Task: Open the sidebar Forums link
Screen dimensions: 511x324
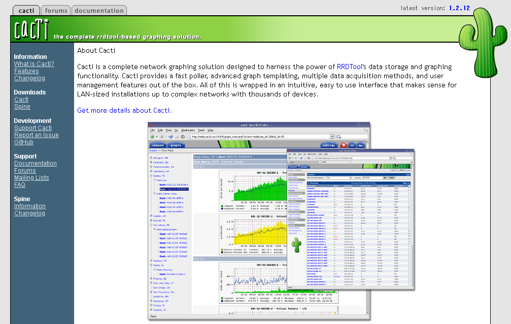Action: tap(25, 171)
